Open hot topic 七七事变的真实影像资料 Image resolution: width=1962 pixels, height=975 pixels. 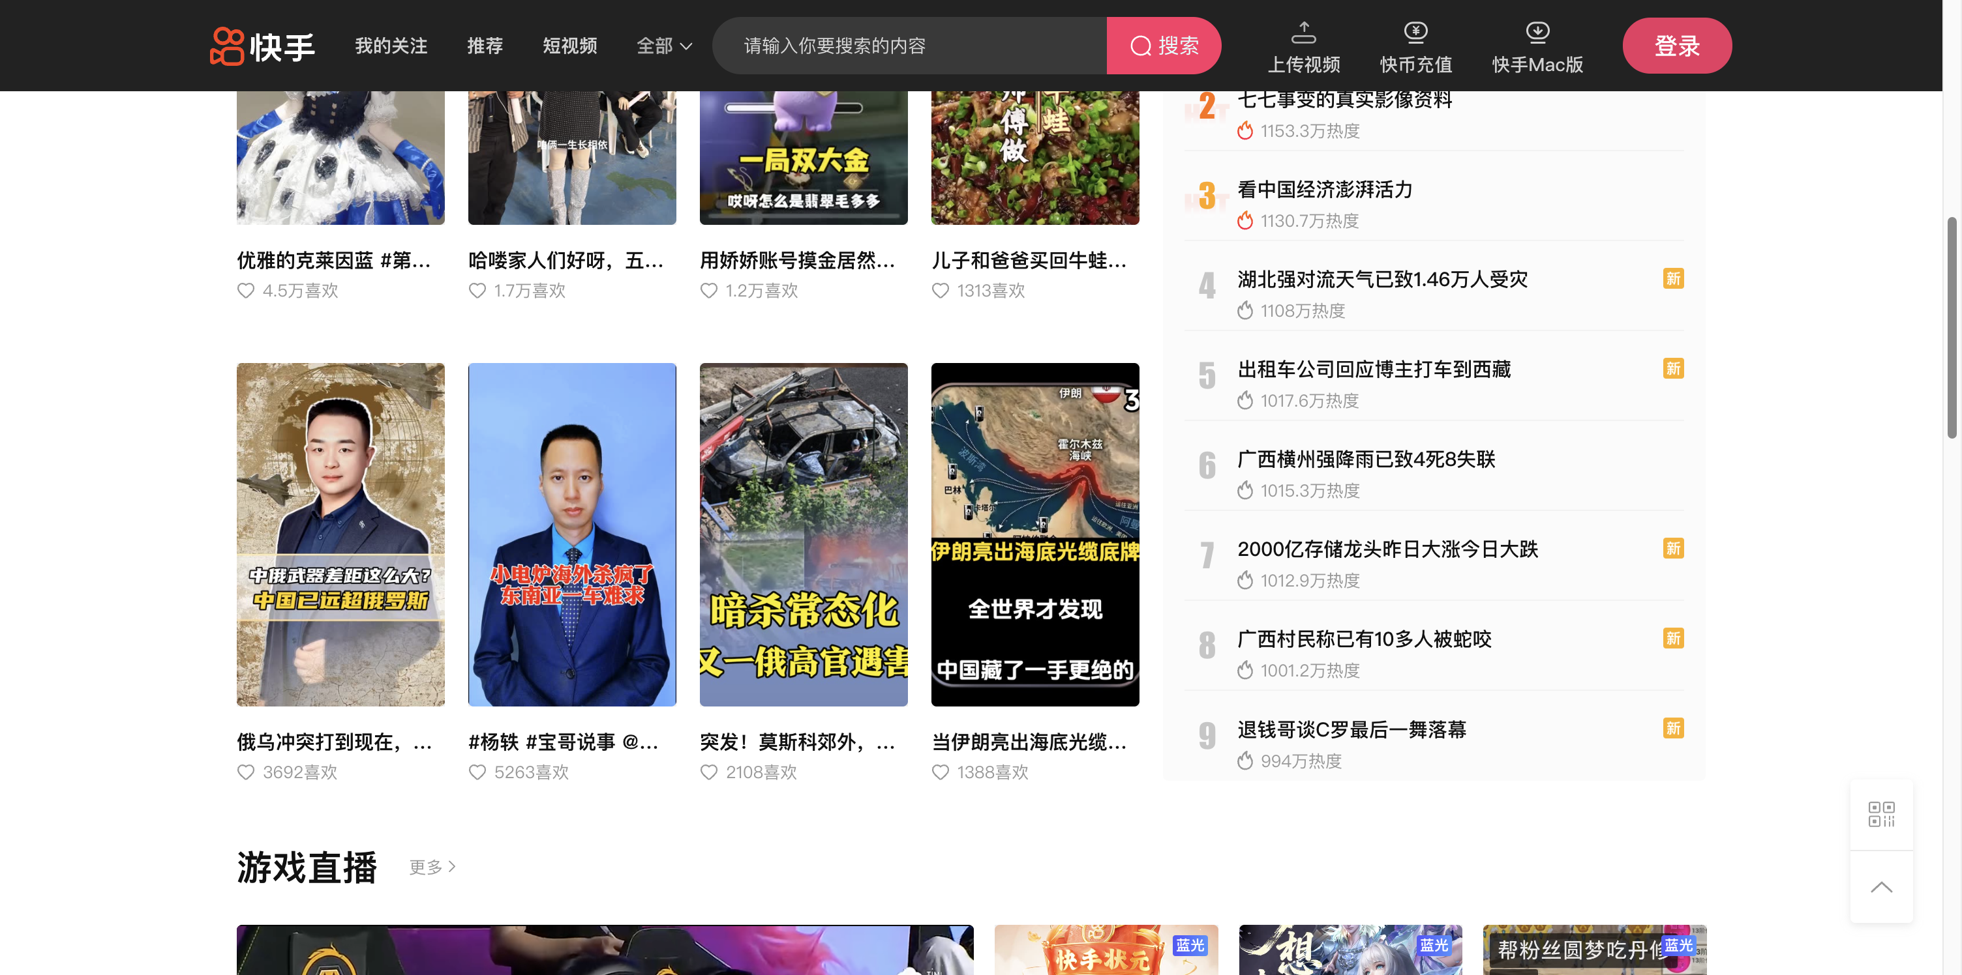(x=1344, y=100)
